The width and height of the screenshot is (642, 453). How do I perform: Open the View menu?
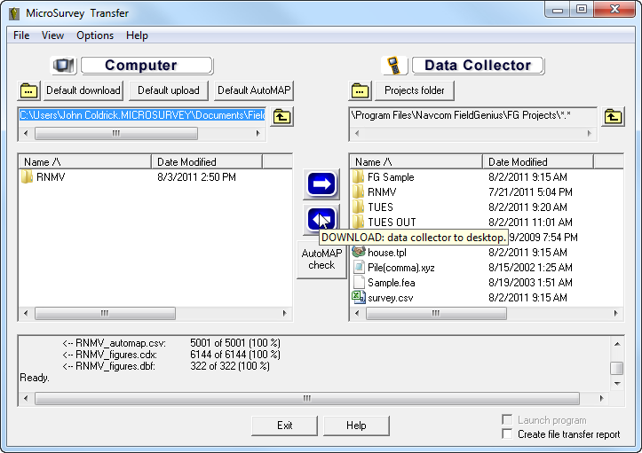(x=52, y=35)
